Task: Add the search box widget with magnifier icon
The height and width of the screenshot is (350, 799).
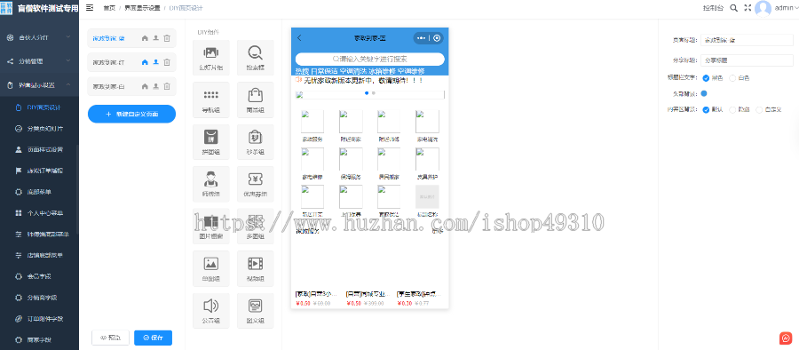Action: pos(256,57)
